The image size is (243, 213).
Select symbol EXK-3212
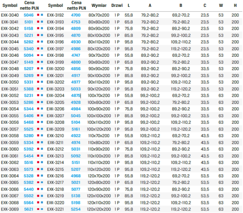point(55,149)
